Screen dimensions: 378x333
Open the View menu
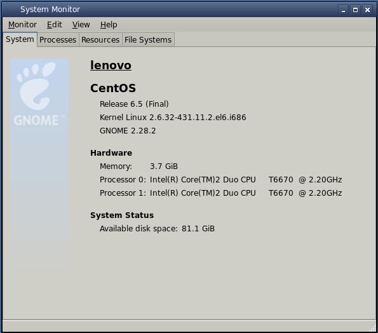coord(81,25)
